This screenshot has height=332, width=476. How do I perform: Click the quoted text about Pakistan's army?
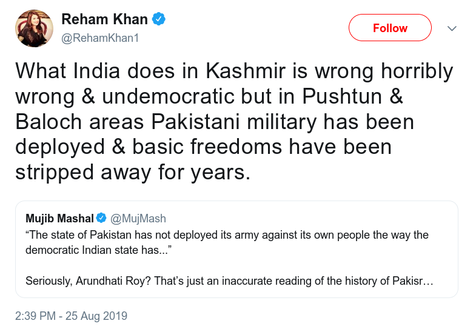click(x=227, y=234)
